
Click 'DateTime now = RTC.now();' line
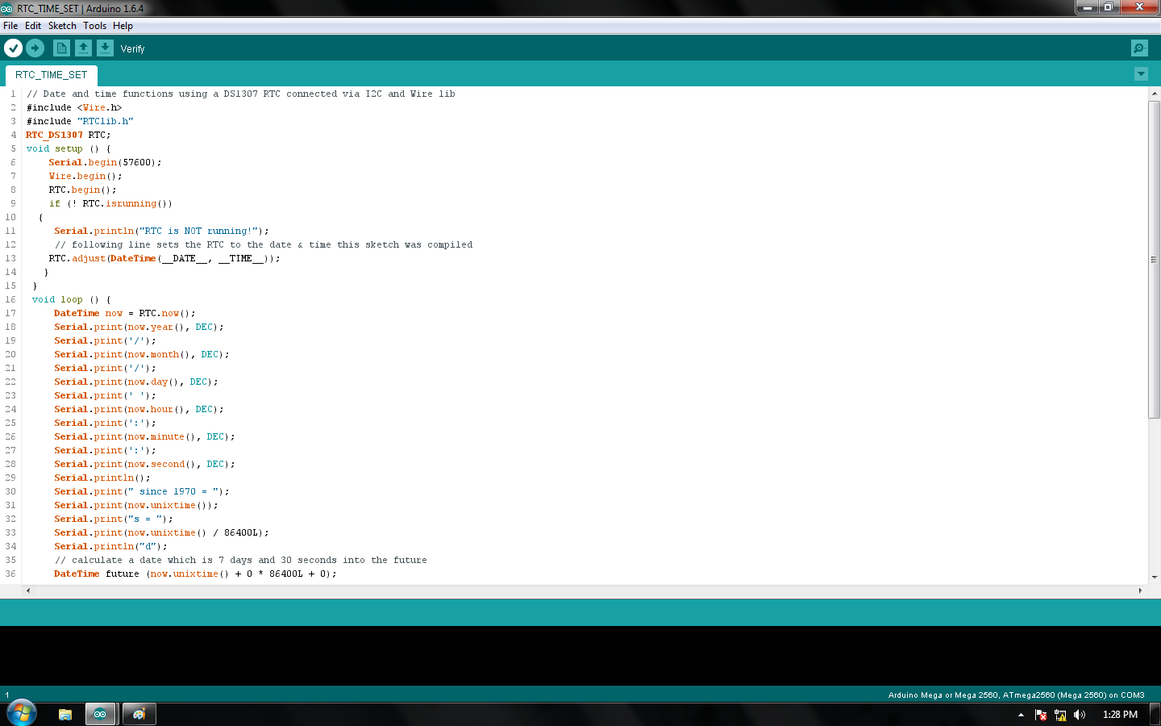125,313
